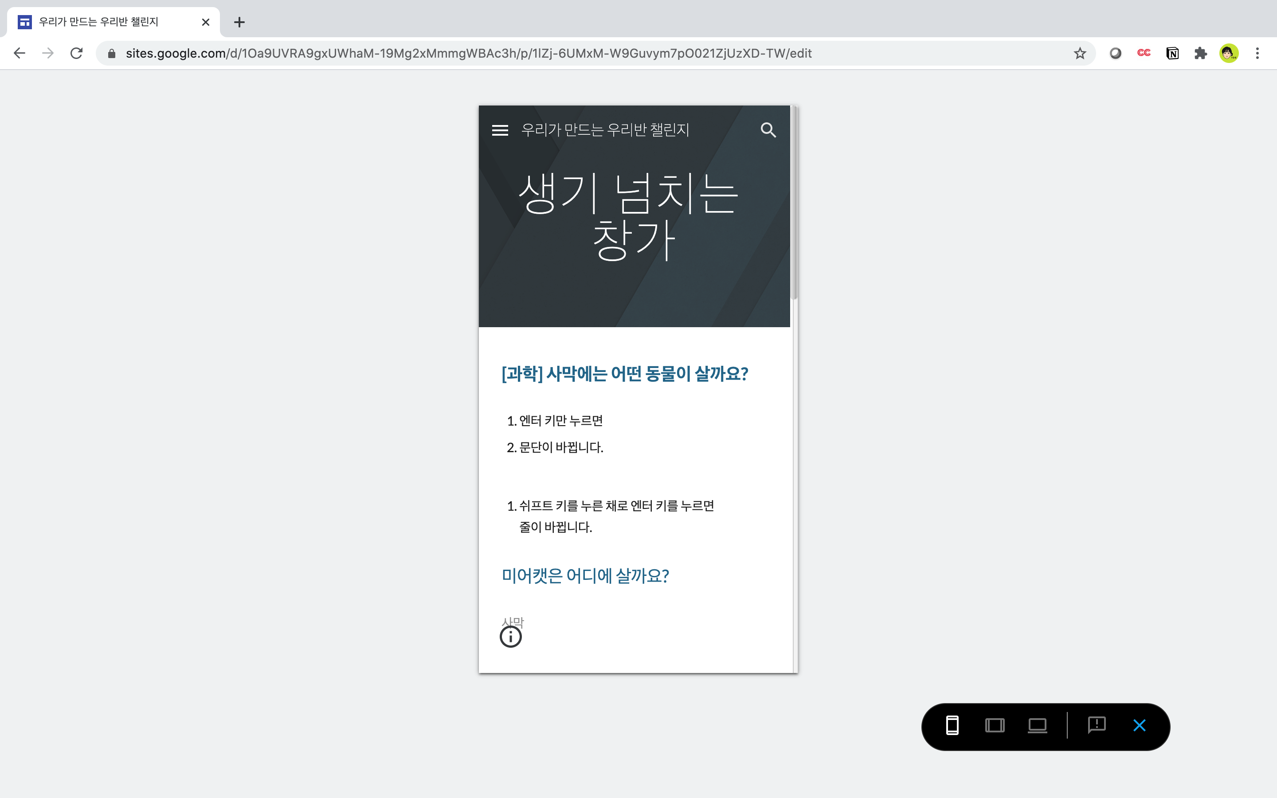The height and width of the screenshot is (798, 1277).
Task: Open site search magnifier icon
Action: (x=768, y=130)
